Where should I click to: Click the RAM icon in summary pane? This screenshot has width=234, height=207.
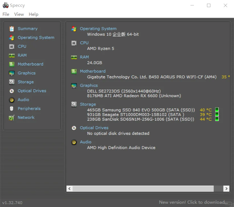pos(74,57)
